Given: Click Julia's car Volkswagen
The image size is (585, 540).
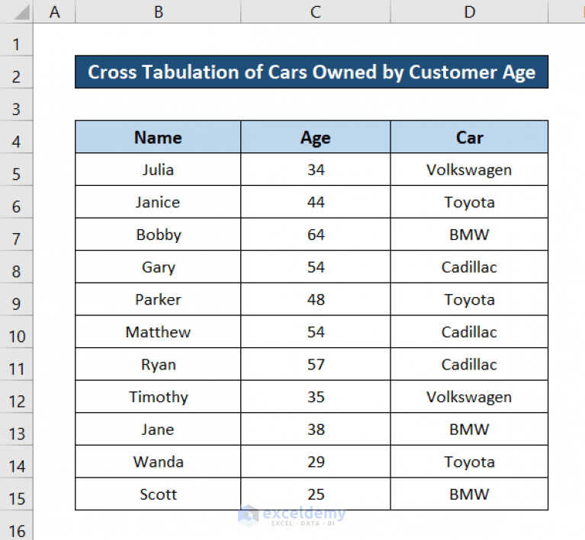Looking at the screenshot, I should 469,170.
